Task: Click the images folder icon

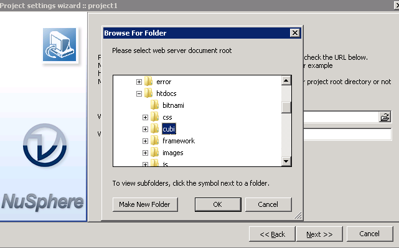Action: tap(155, 152)
